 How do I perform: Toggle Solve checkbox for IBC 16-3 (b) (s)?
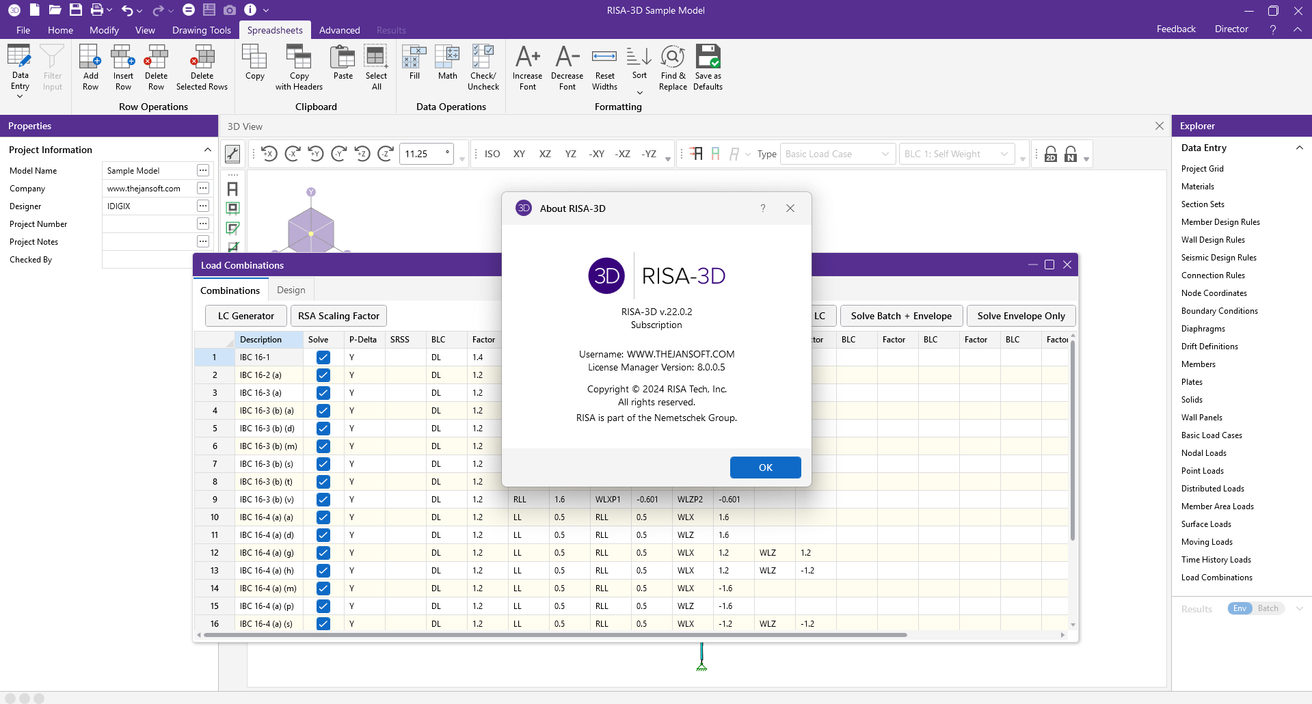[x=323, y=464]
